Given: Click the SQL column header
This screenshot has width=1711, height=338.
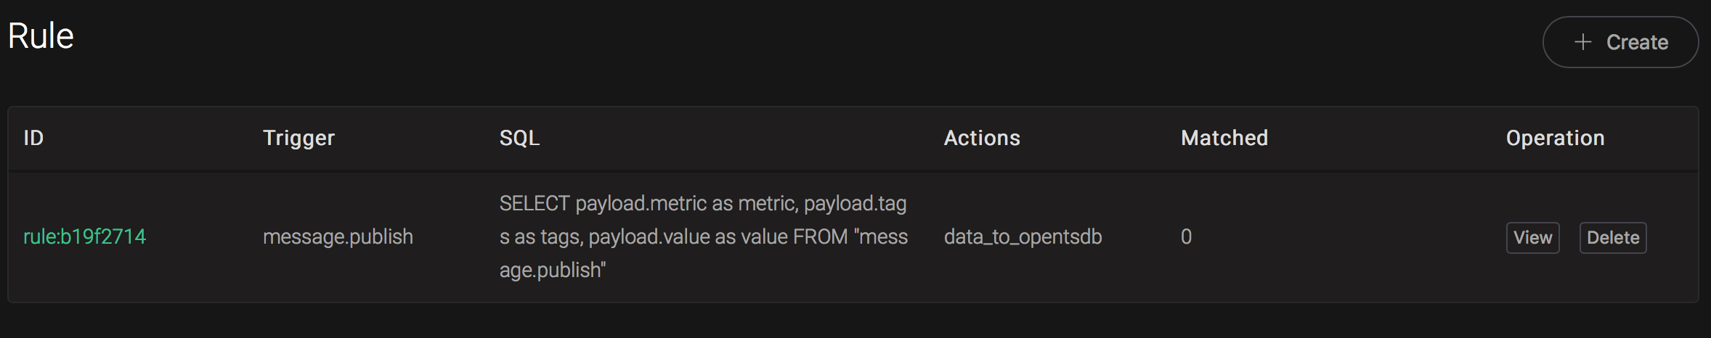Looking at the screenshot, I should point(519,138).
